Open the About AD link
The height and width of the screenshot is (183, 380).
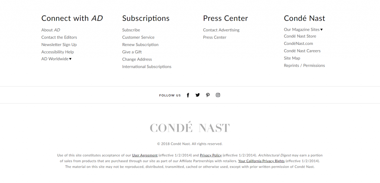(50, 30)
